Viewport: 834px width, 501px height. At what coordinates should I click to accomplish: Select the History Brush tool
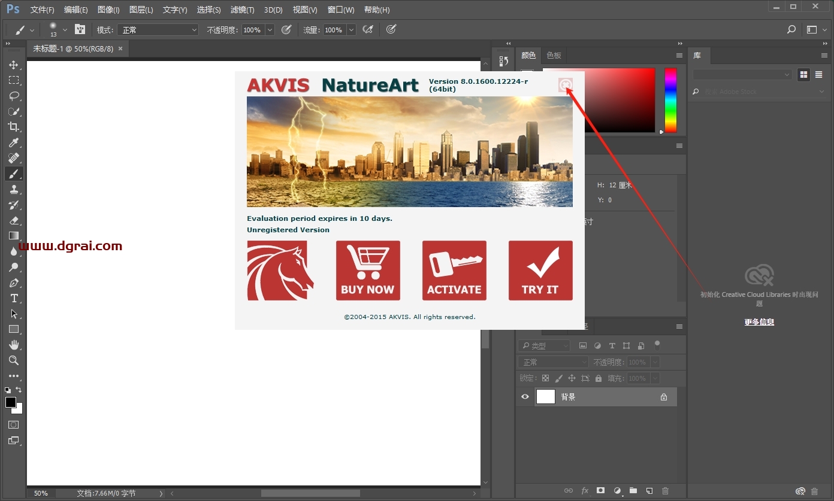pyautogui.click(x=13, y=205)
